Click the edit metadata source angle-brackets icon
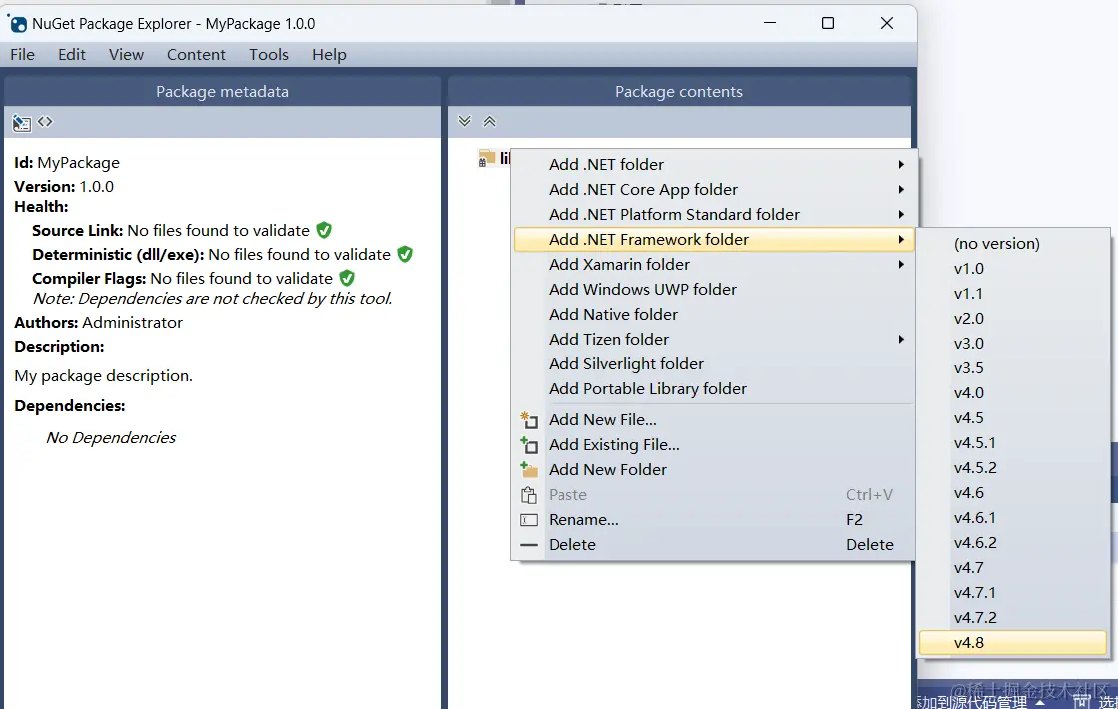Image resolution: width=1118 pixels, height=709 pixels. pyautogui.click(x=46, y=121)
